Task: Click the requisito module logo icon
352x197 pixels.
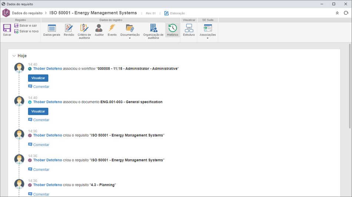Action: click(x=6, y=13)
